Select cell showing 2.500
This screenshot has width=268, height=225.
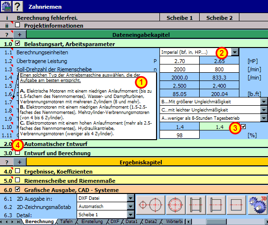point(179,86)
